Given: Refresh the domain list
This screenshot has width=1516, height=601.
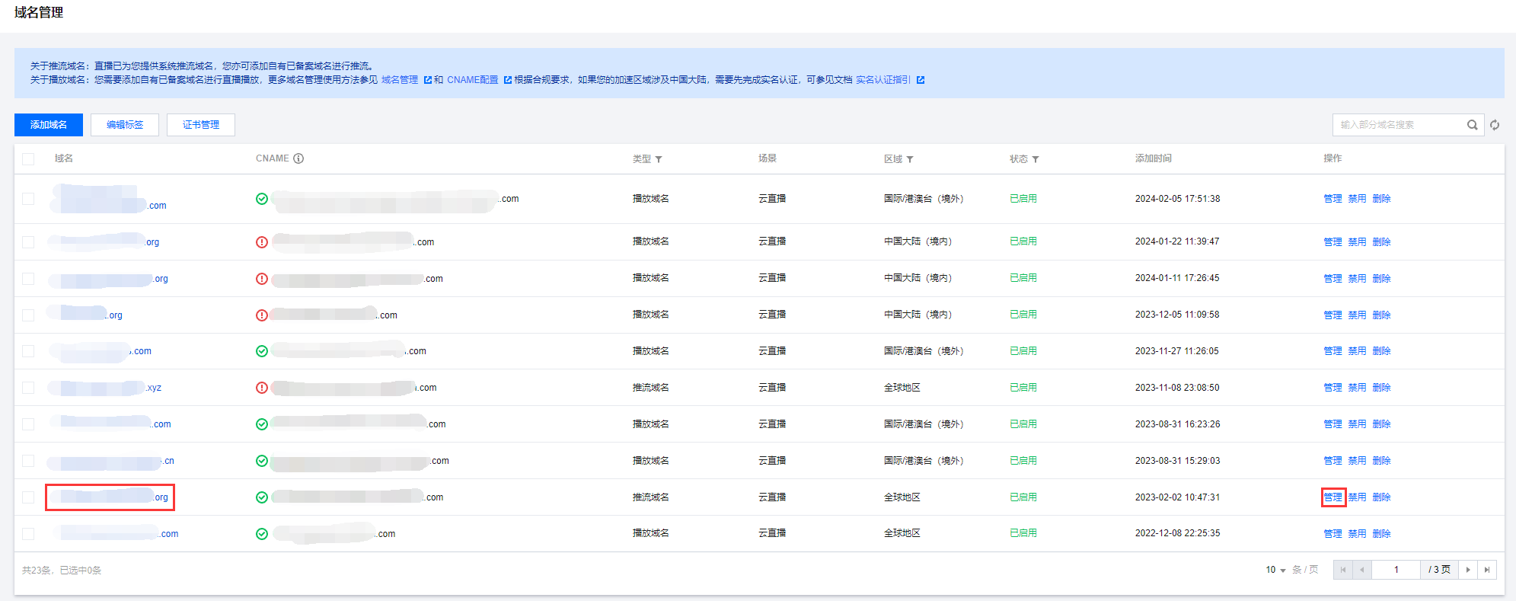Looking at the screenshot, I should (1495, 125).
